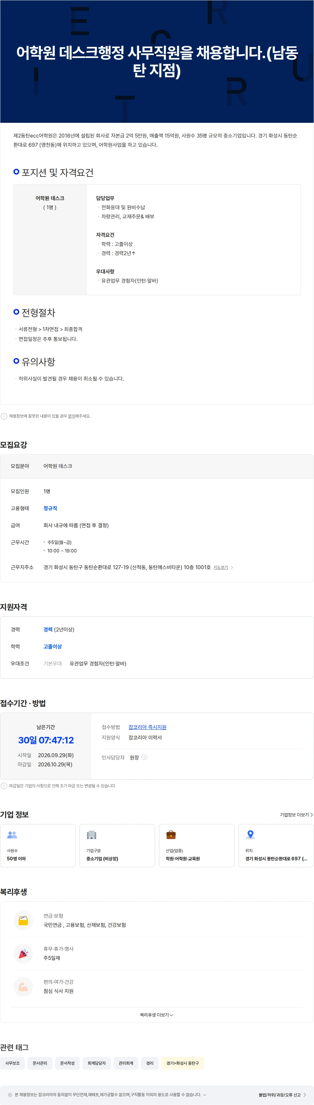Click the arrow next to 지도보기

(232, 568)
